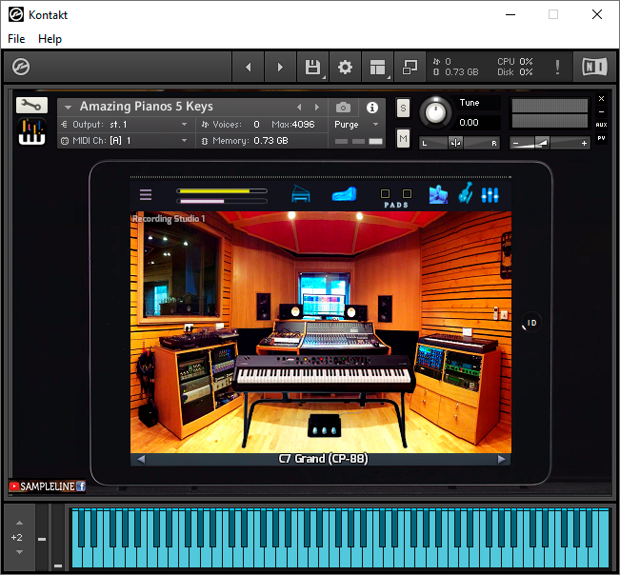Click the blue hand-on-keys icon
Screen dimensions: 620x575
(x=438, y=195)
